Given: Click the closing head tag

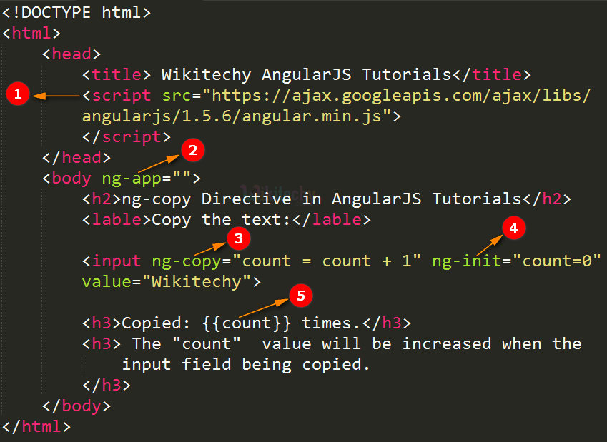Looking at the screenshot, I should 77,157.
